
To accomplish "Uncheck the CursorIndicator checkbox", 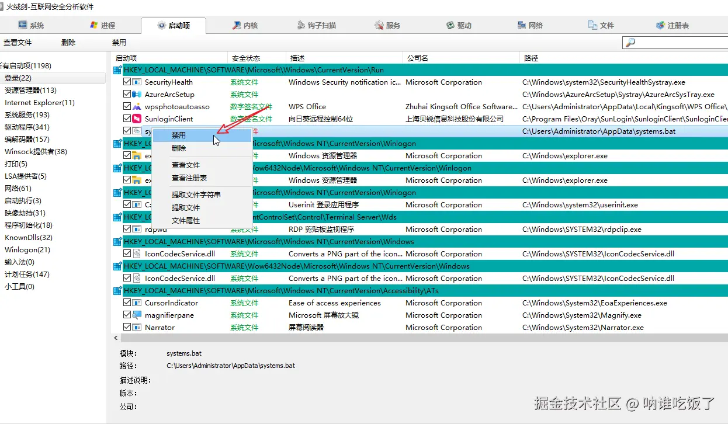I will pos(127,303).
